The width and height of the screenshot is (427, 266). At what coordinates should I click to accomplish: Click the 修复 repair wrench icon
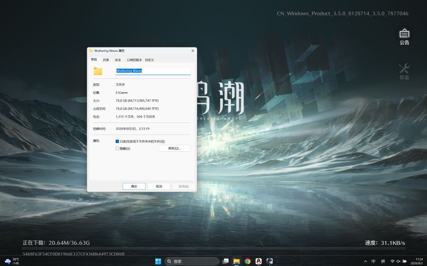(404, 72)
